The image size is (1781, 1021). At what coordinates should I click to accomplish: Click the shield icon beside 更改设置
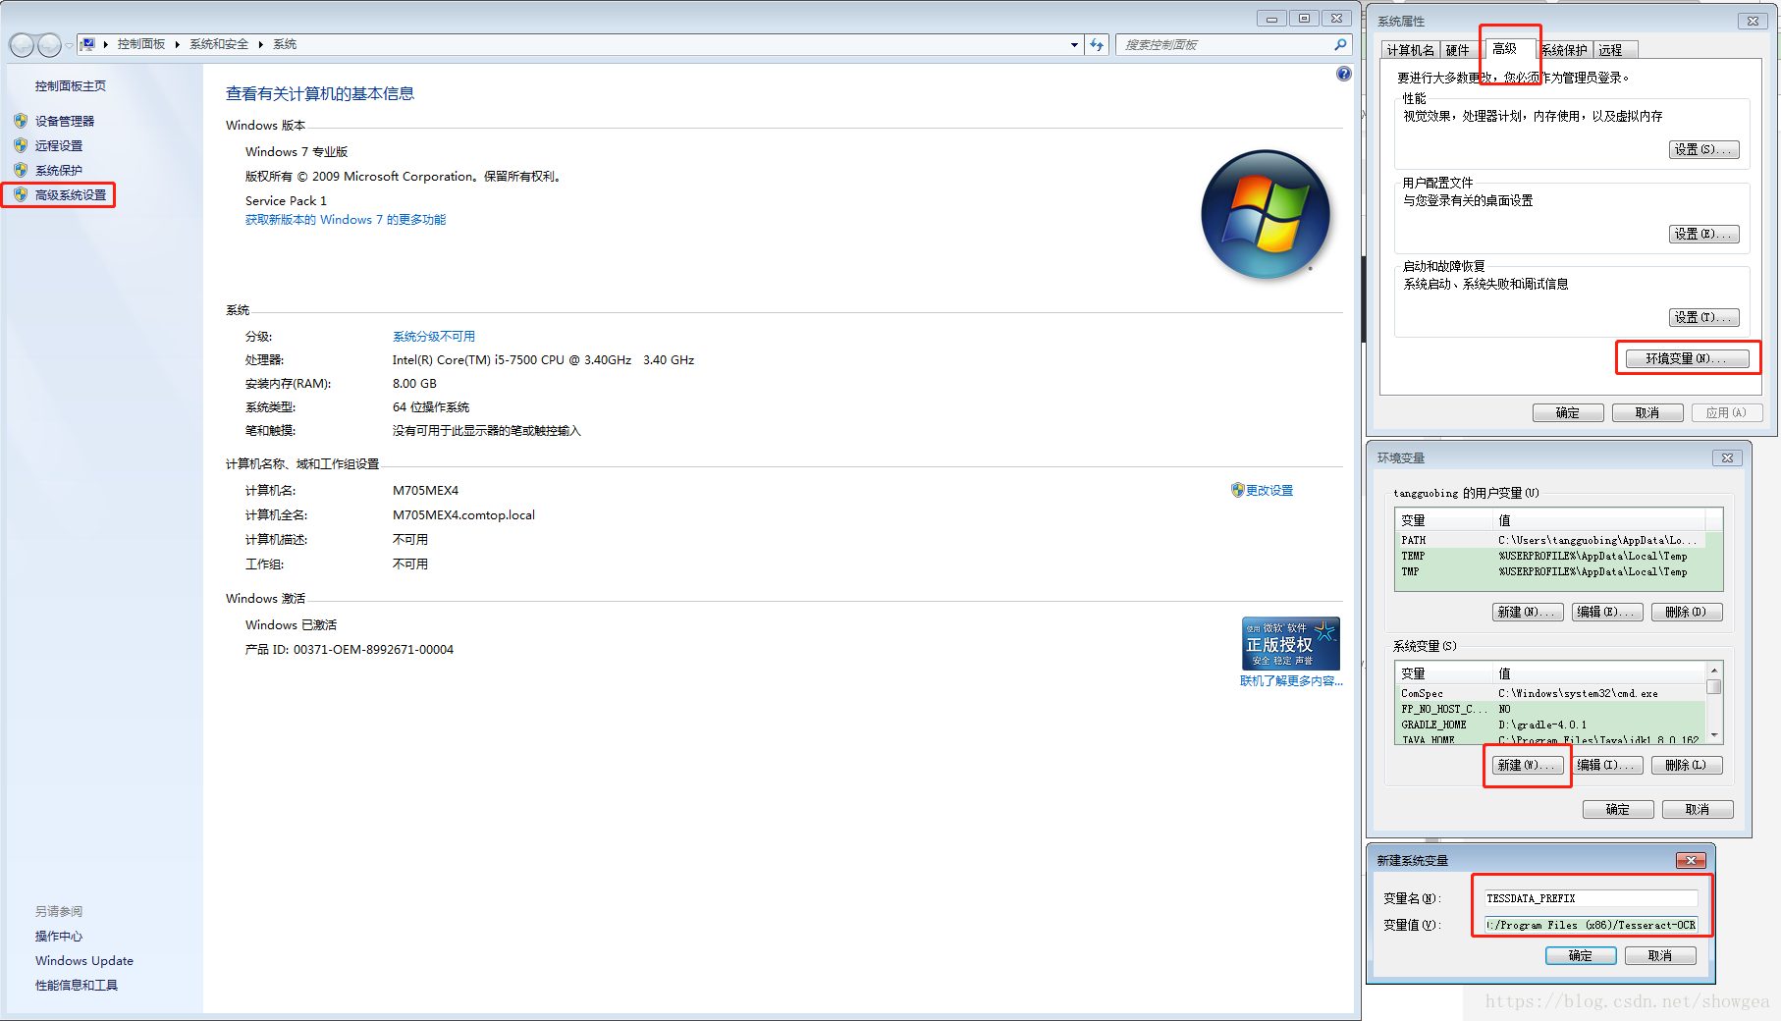click(x=1237, y=490)
